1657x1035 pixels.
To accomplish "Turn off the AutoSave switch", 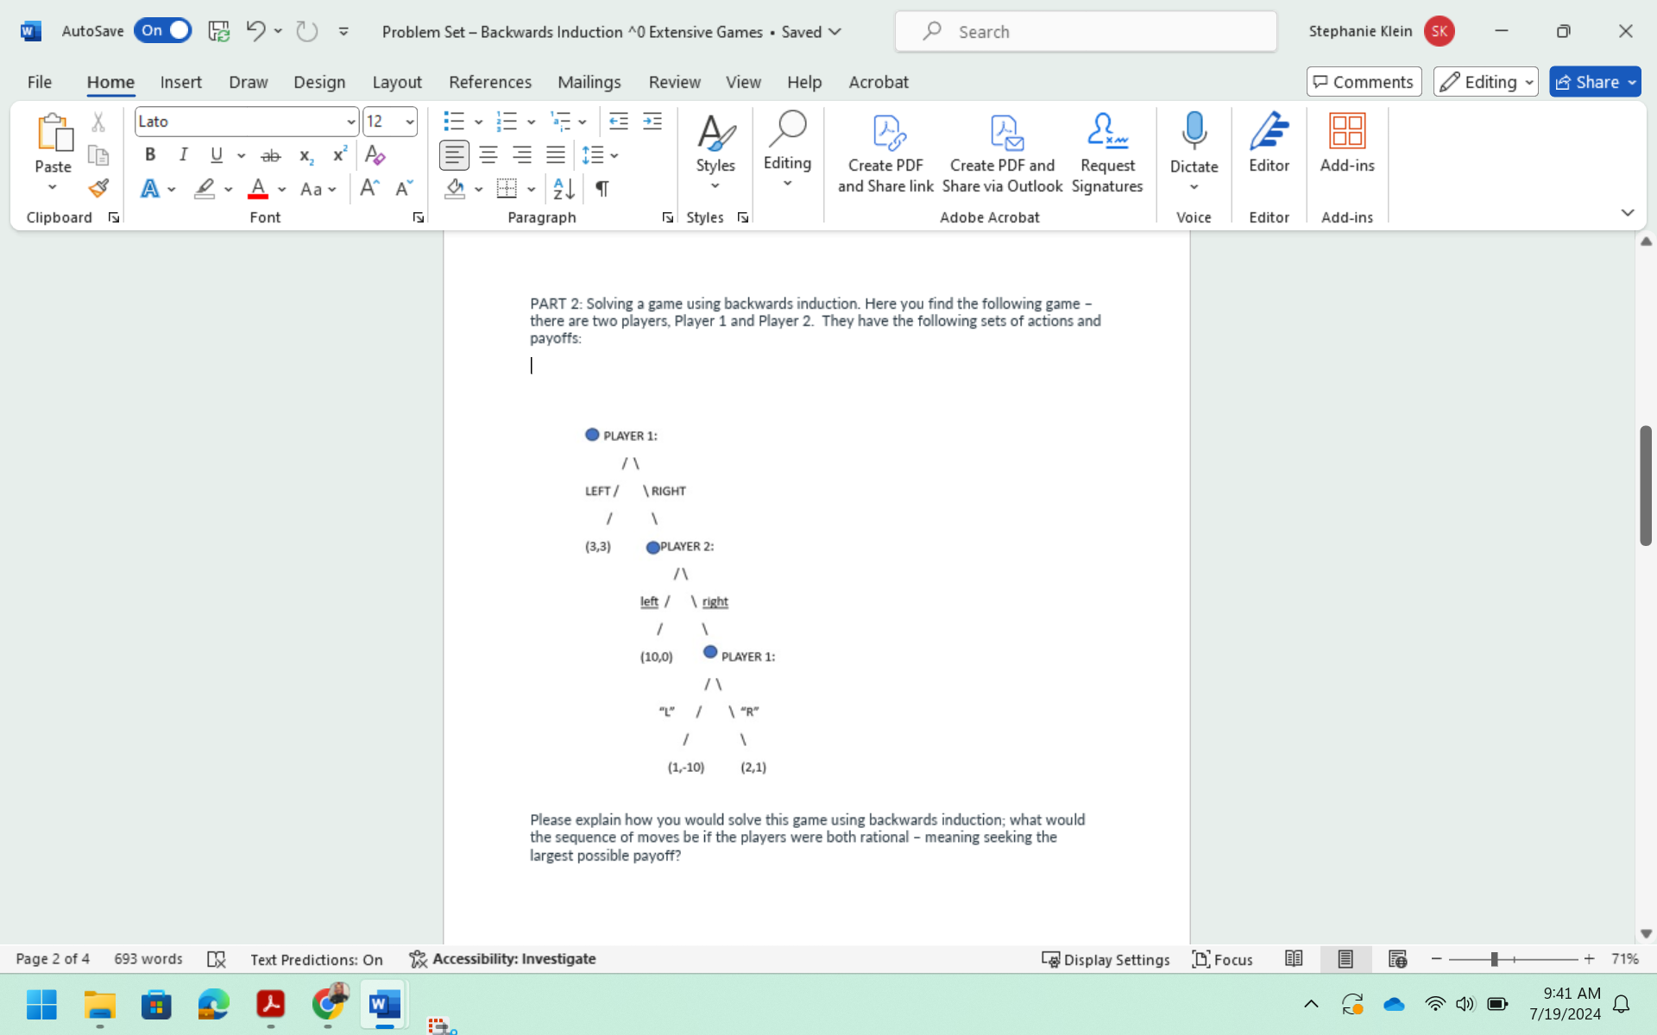I will coord(163,31).
